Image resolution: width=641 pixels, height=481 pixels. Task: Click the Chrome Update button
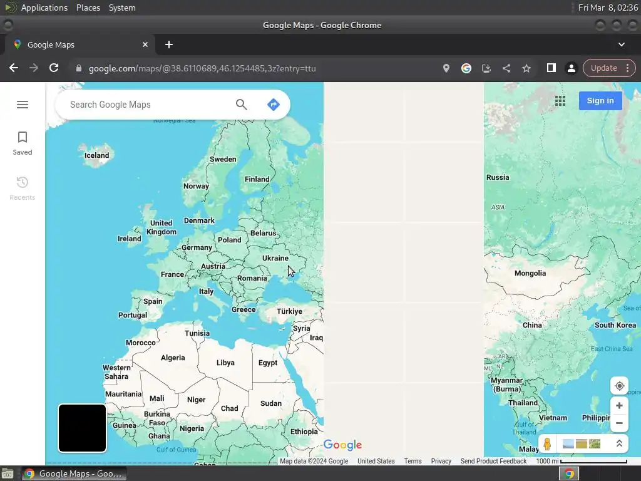[x=604, y=68]
